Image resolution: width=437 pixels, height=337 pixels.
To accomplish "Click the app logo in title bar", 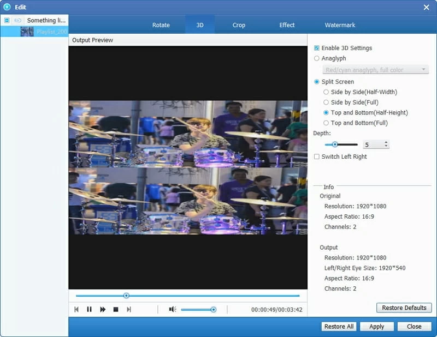I will (7, 7).
